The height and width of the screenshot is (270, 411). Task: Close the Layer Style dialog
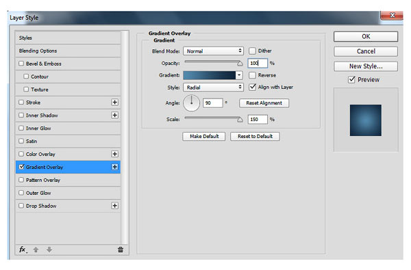(392, 15)
